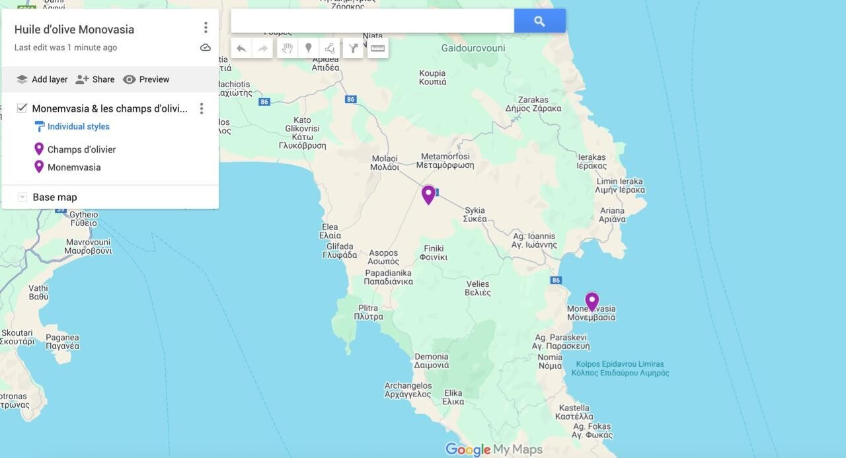
Task: Click the undo arrow in toolbar
Action: coord(241,48)
